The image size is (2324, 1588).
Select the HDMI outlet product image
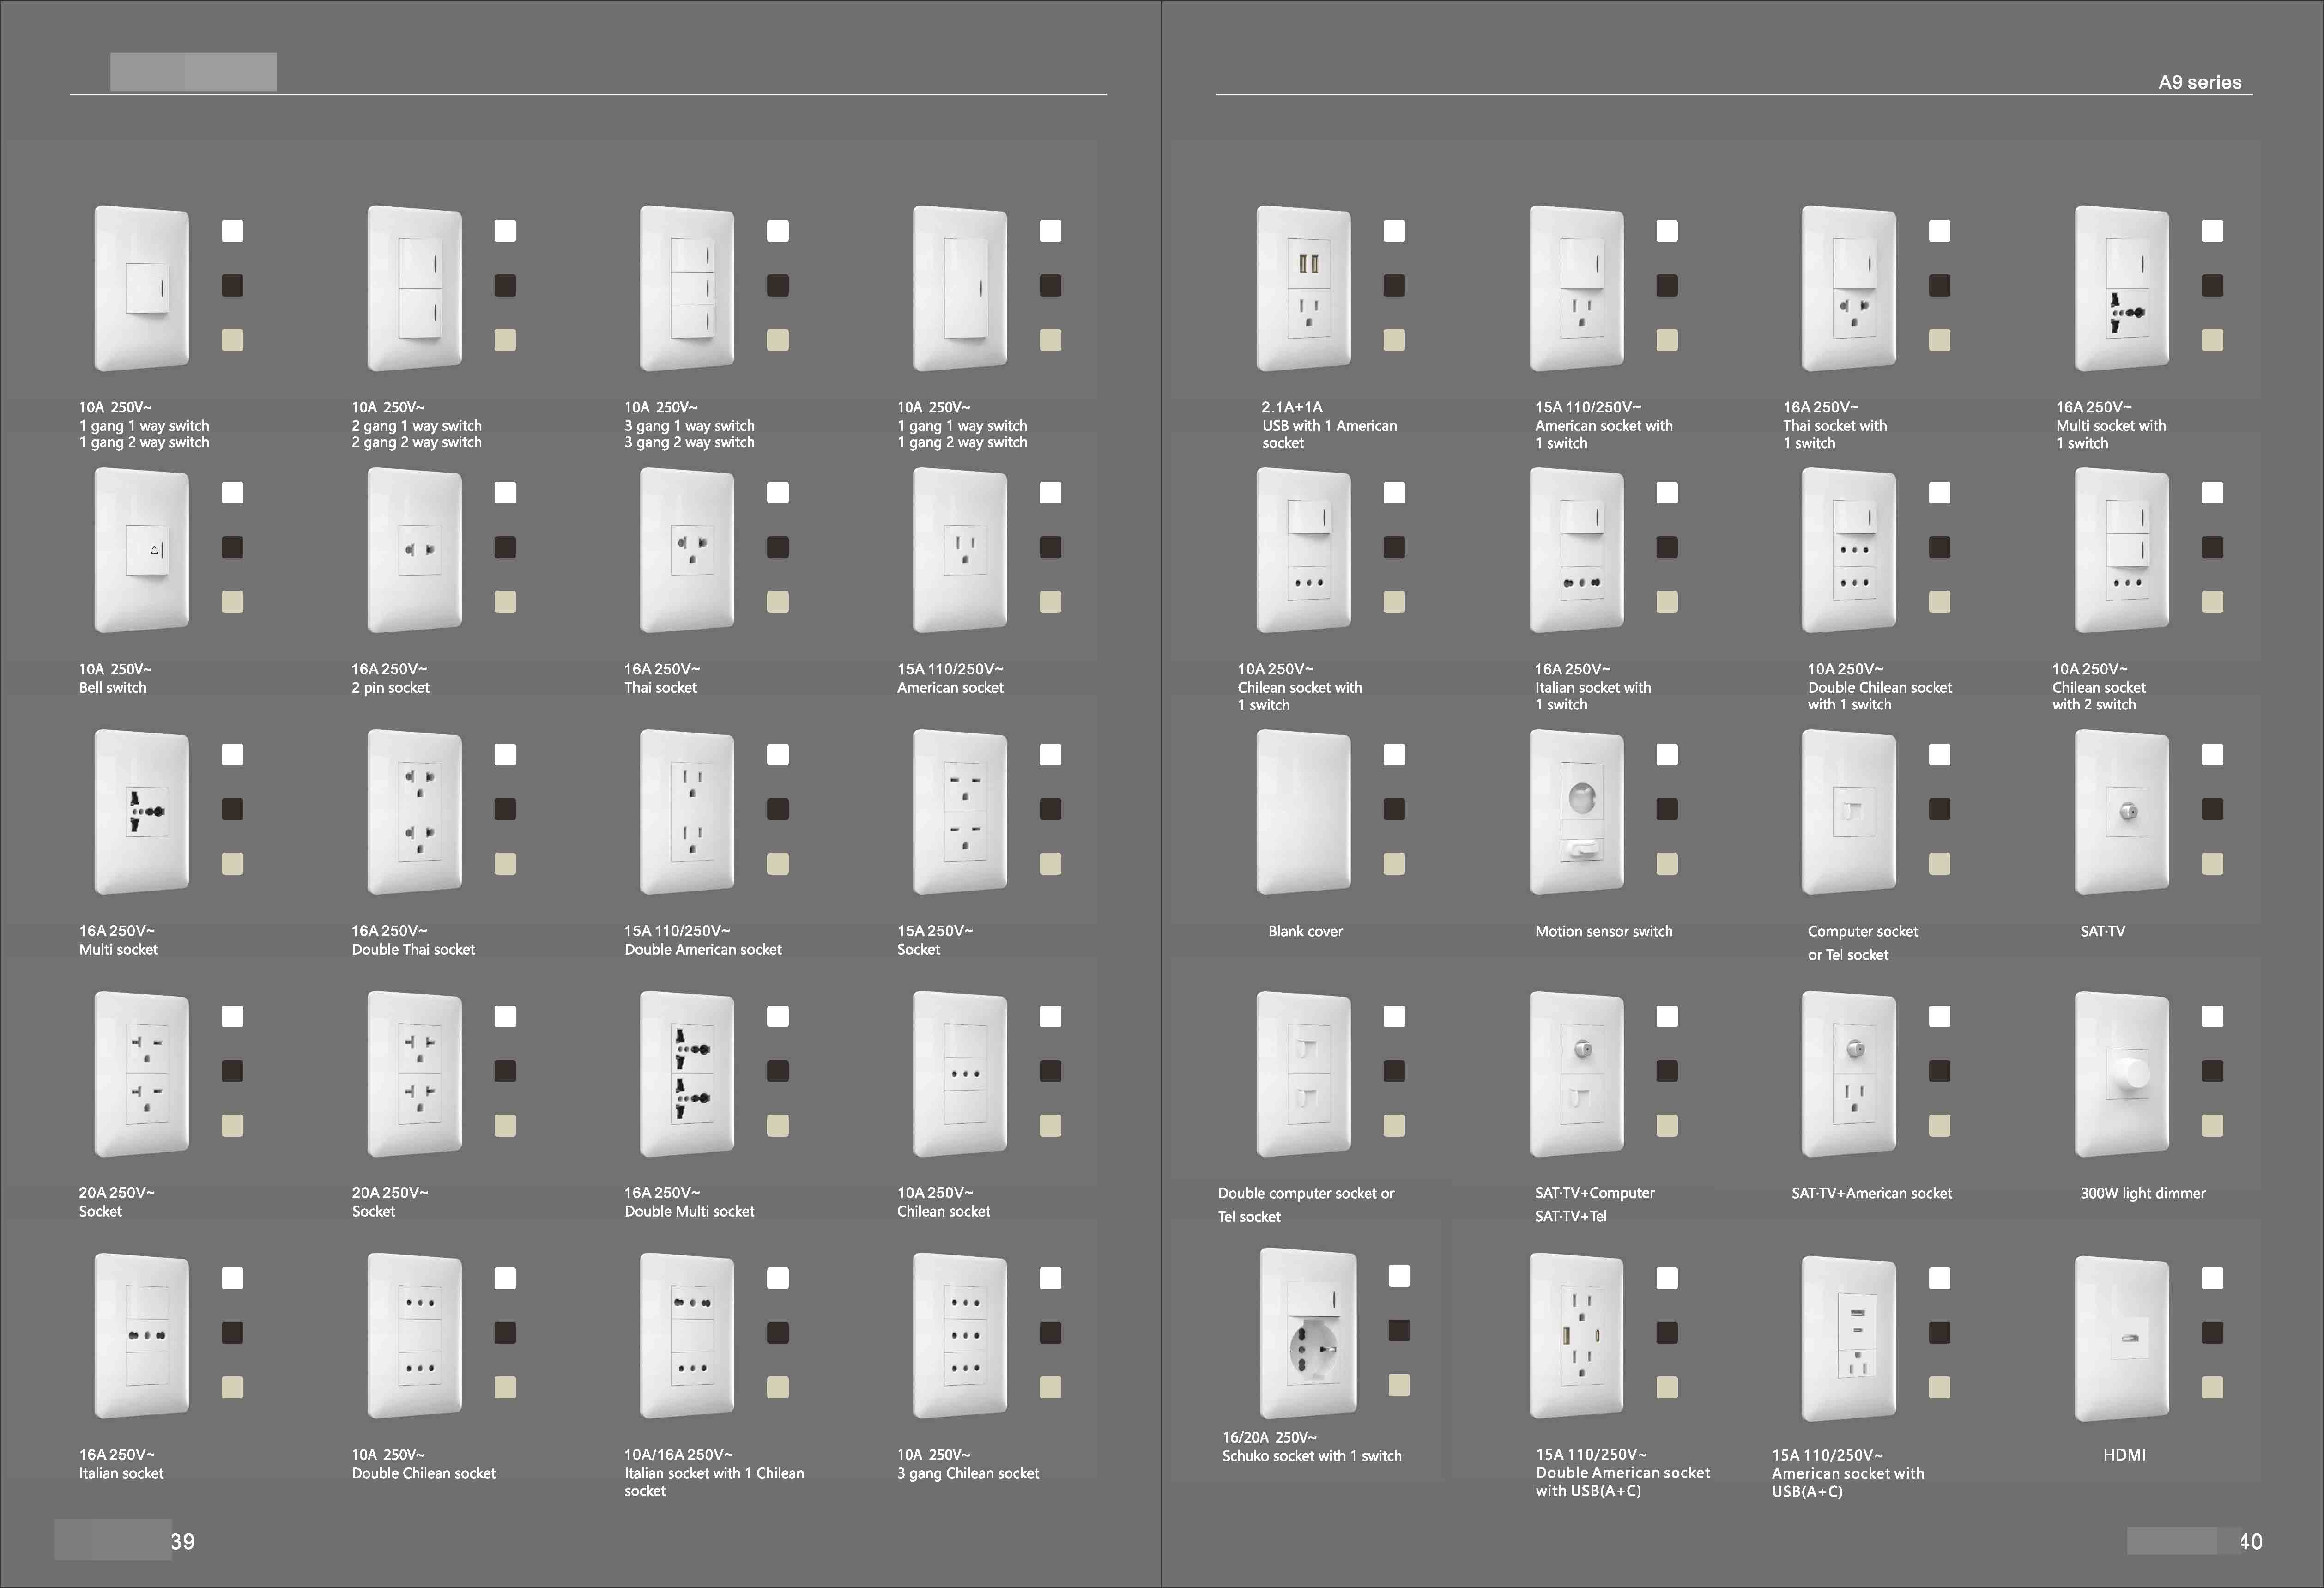pyautogui.click(x=2122, y=1338)
